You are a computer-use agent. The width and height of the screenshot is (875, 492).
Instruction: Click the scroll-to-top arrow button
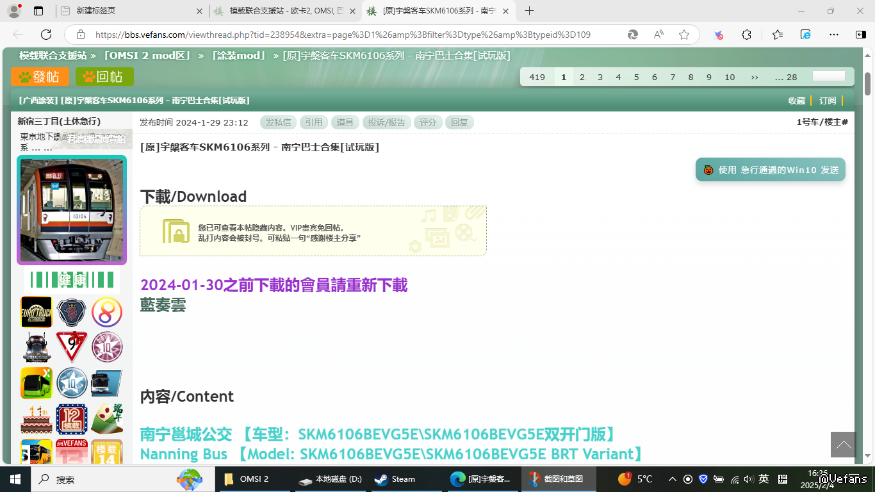pyautogui.click(x=844, y=445)
